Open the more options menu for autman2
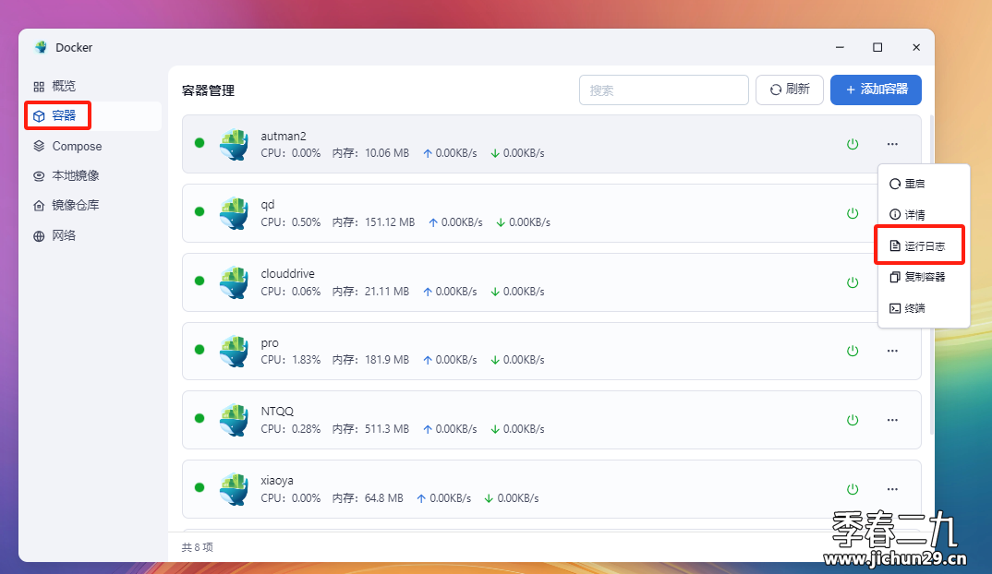Viewport: 992px width, 574px height. 892,144
